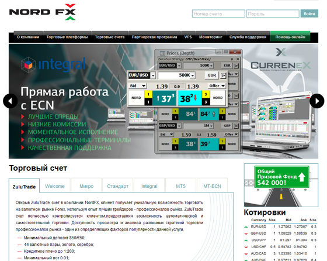Click the GBP/USD row in quotes table
This screenshot has width=327, height=261.
[x=280, y=233]
